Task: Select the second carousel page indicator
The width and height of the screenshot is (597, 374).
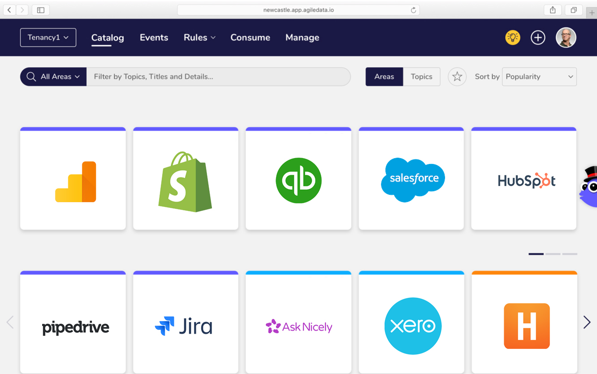Action: click(x=553, y=254)
